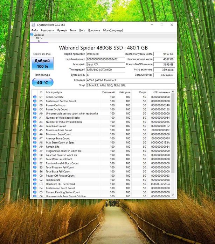215x244 pixels.
Task: Click the status orb for Reallocated Sectors Count
Action: point(35,101)
